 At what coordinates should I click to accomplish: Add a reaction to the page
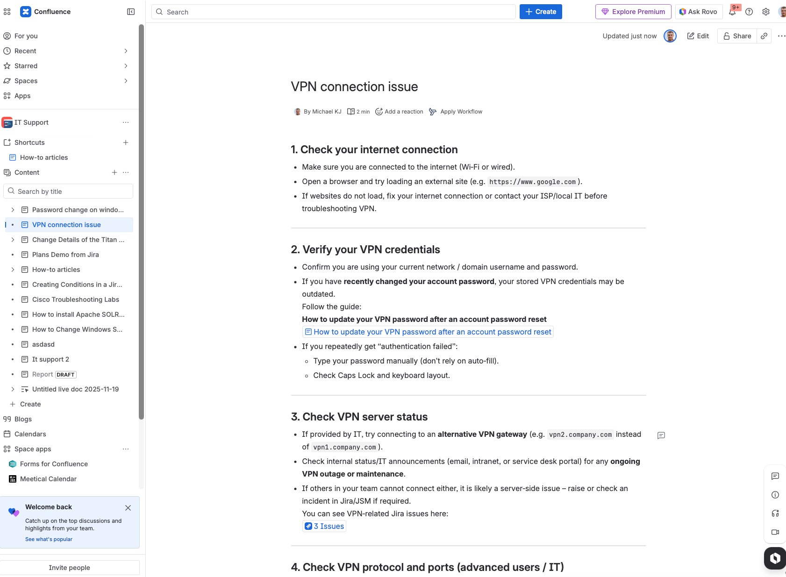399,112
